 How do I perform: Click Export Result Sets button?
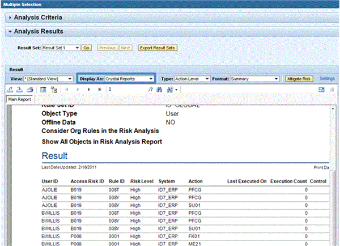pyautogui.click(x=158, y=48)
